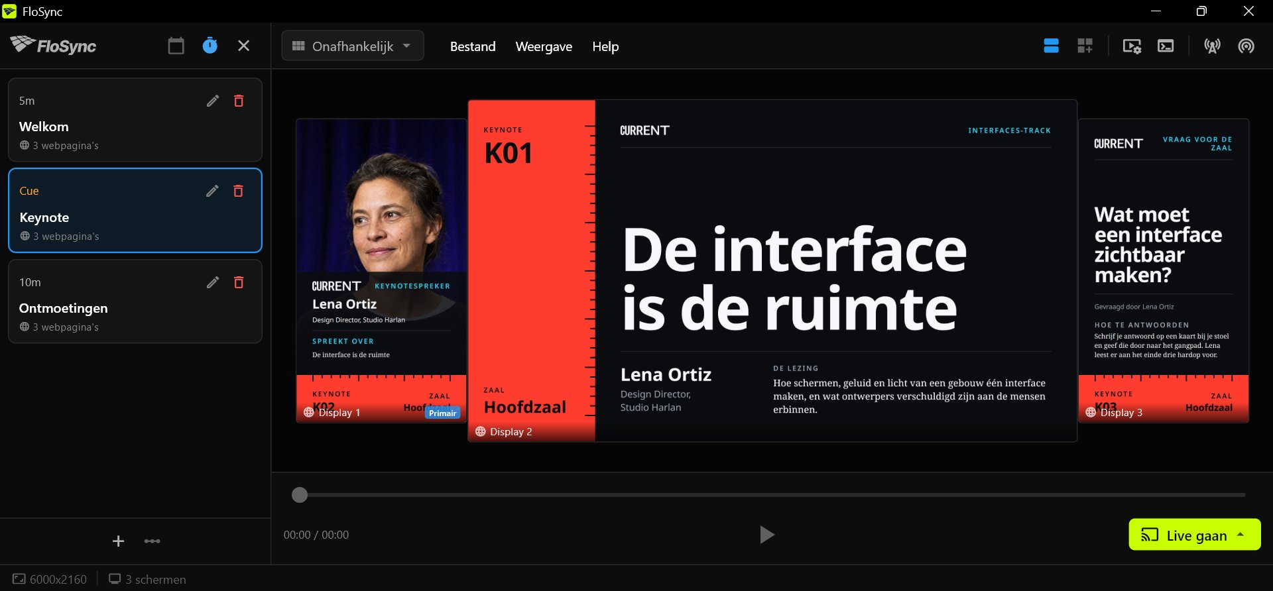Click the FloSync logo in sidebar
This screenshot has width=1273, height=591.
click(x=53, y=45)
